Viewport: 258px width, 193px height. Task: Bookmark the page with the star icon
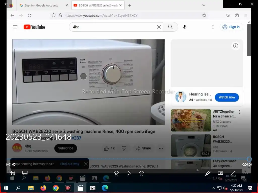coord(204,15)
